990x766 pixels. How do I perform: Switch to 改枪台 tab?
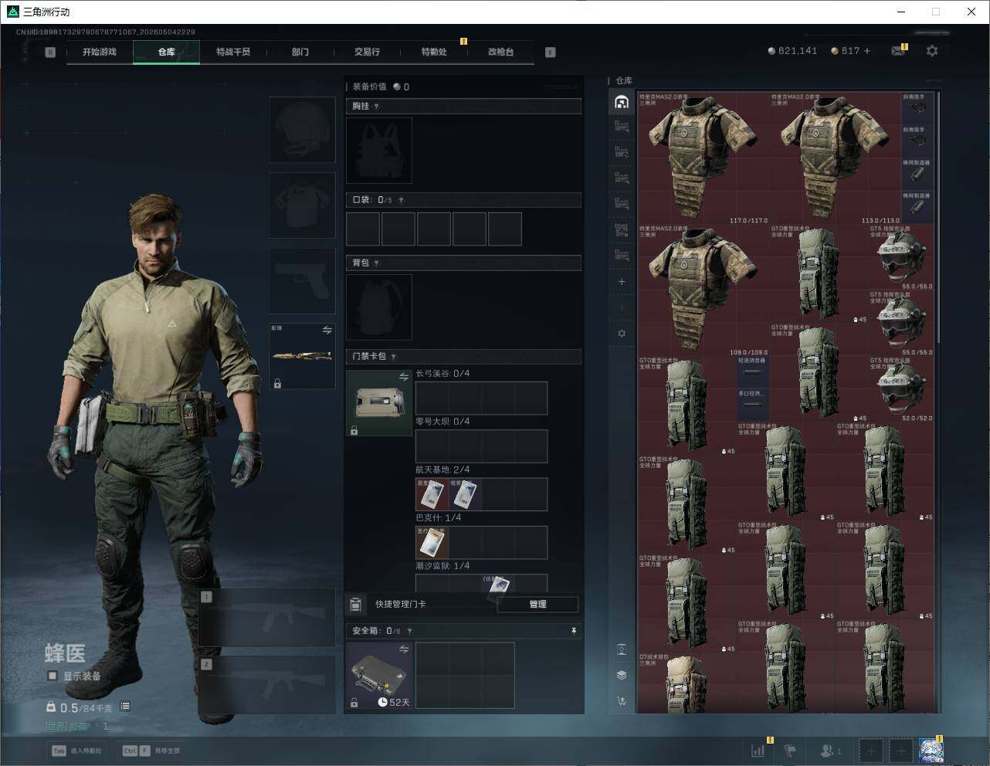click(500, 53)
